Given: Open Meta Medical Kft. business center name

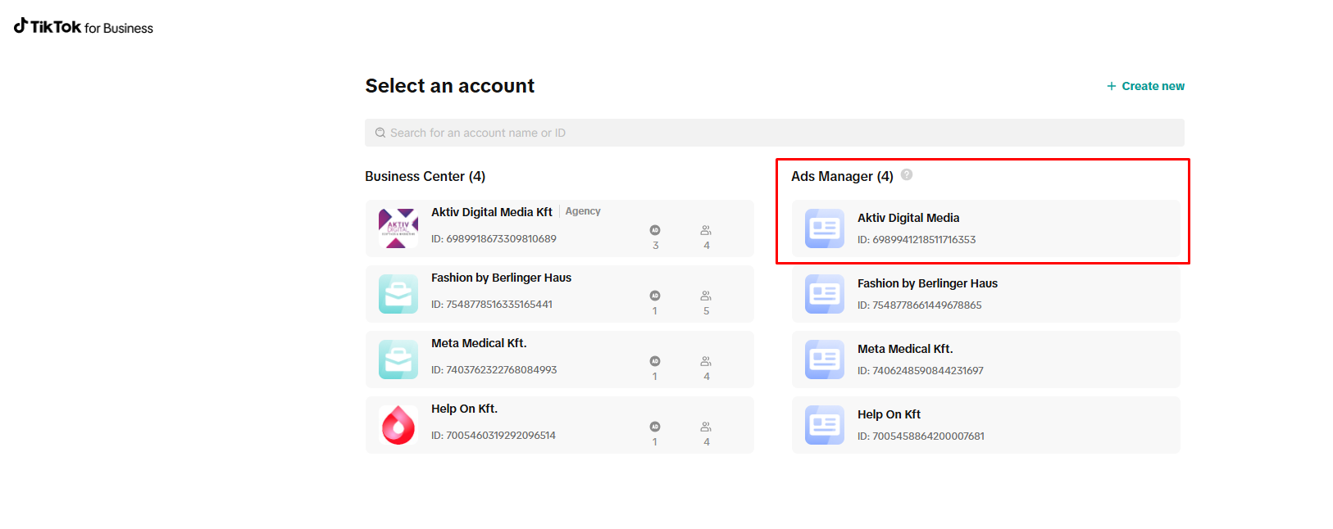Looking at the screenshot, I should [479, 343].
